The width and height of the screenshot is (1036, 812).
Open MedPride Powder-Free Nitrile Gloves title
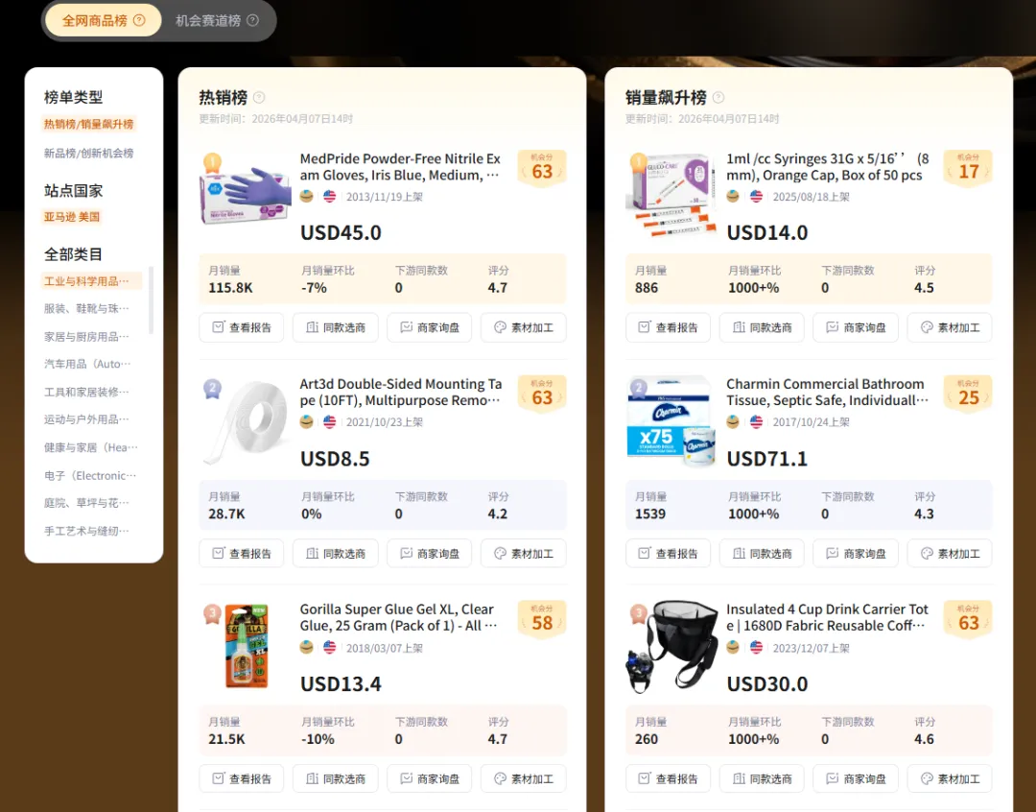(400, 167)
